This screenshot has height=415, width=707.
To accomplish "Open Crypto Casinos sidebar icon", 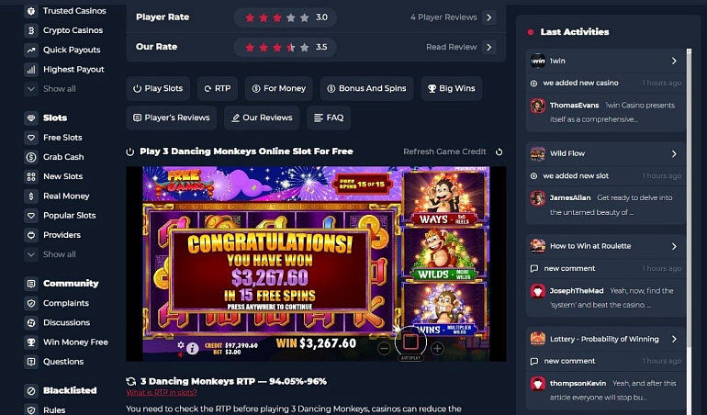I will point(31,30).
